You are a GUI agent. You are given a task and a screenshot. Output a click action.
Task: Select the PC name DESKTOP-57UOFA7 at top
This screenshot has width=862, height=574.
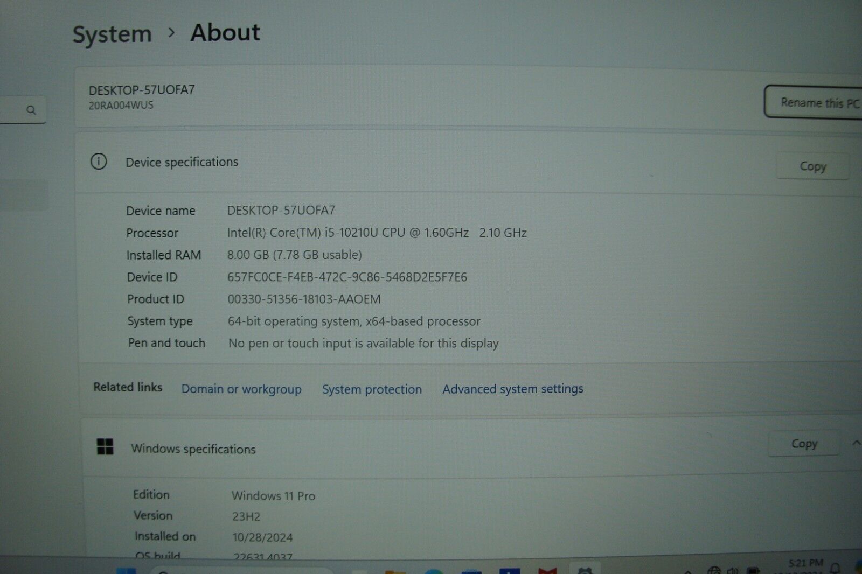pos(142,90)
